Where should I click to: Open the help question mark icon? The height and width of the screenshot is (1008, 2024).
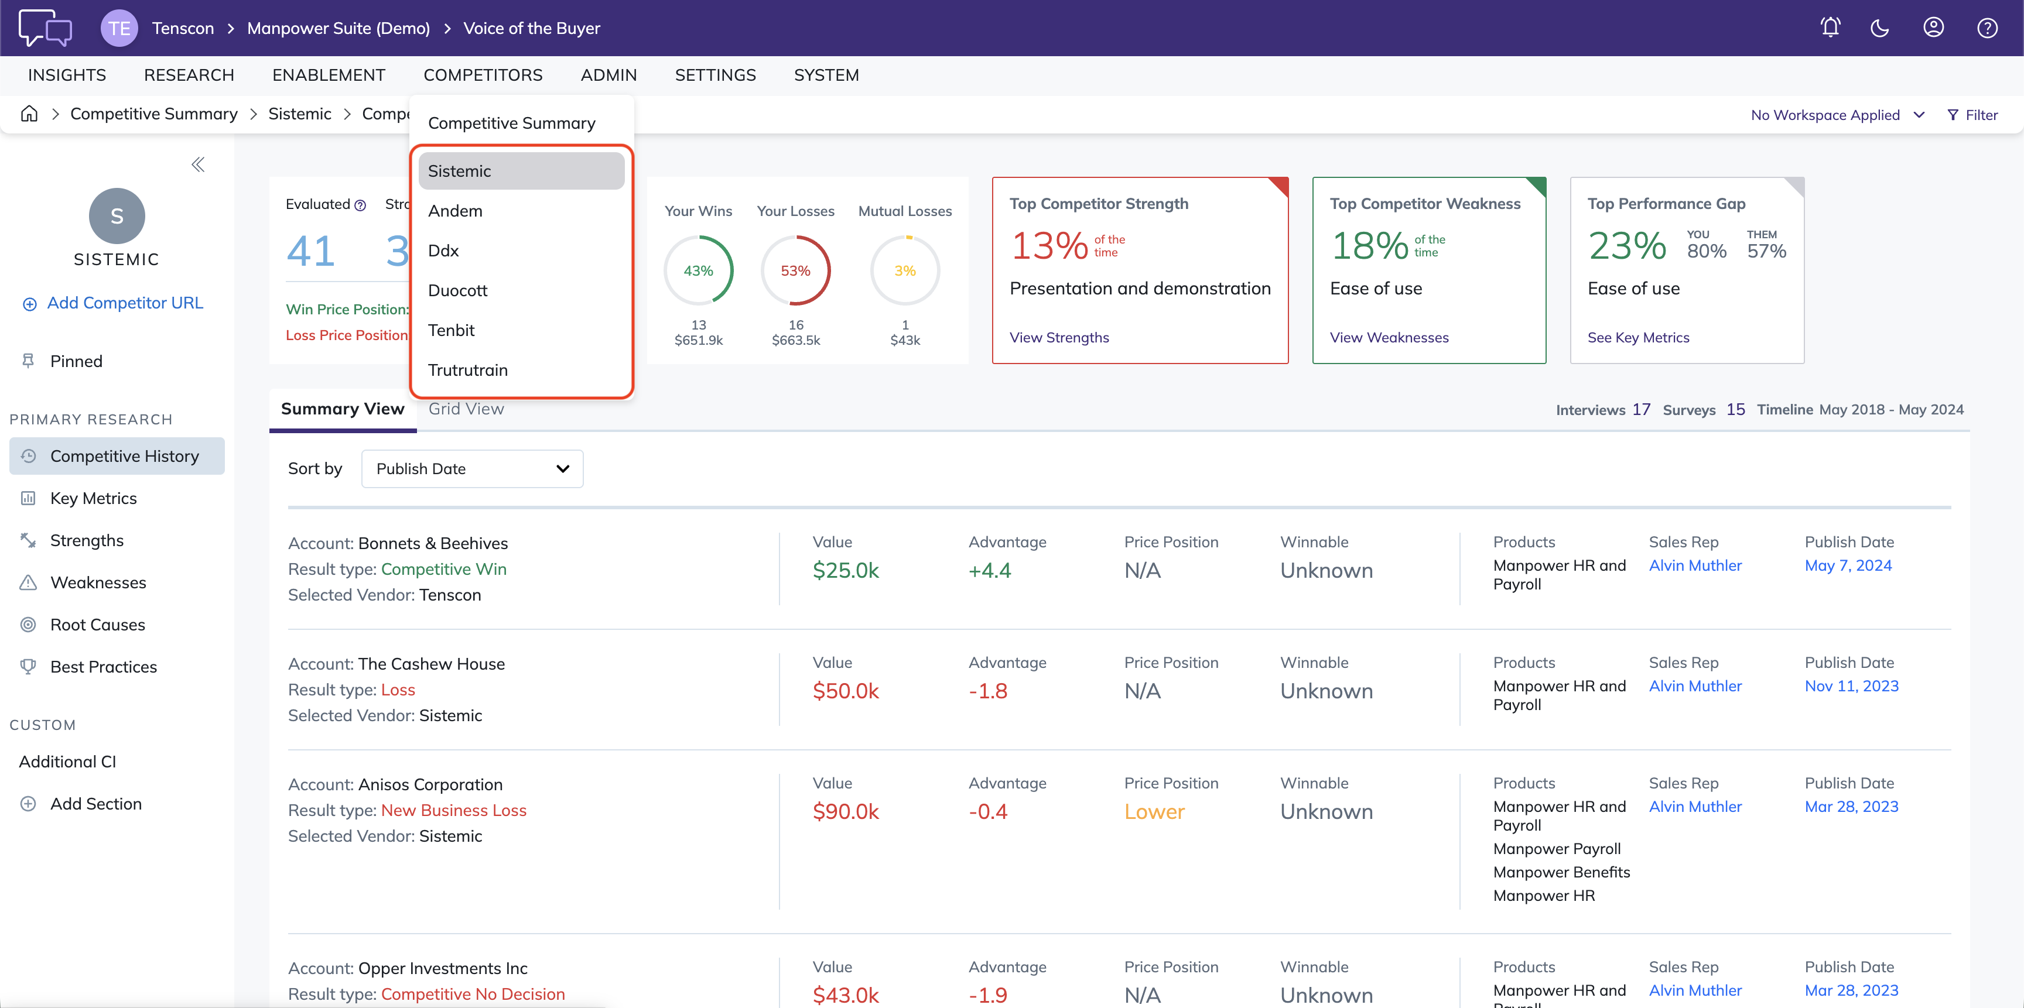1987,28
